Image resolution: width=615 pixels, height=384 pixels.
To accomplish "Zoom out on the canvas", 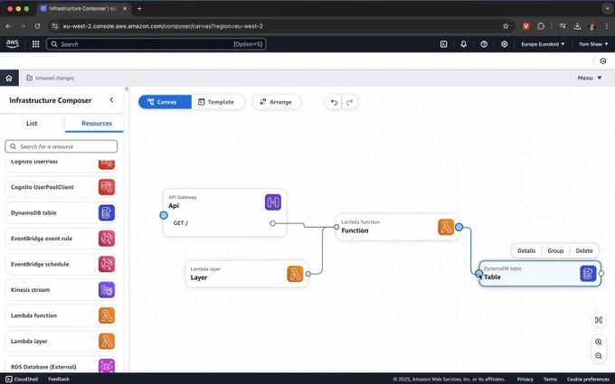I will (599, 356).
